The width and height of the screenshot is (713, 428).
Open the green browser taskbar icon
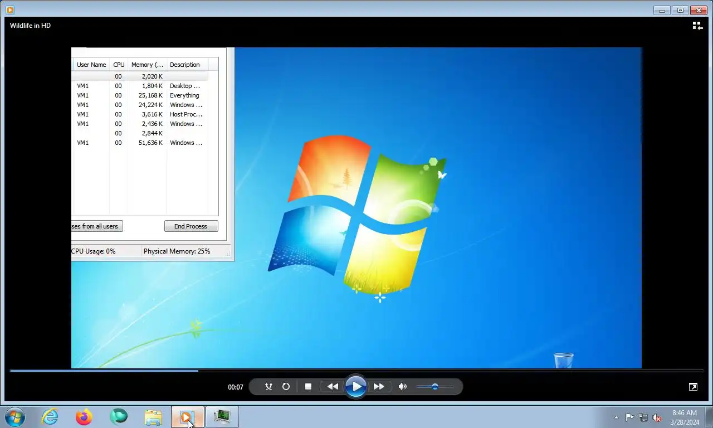[x=119, y=416]
